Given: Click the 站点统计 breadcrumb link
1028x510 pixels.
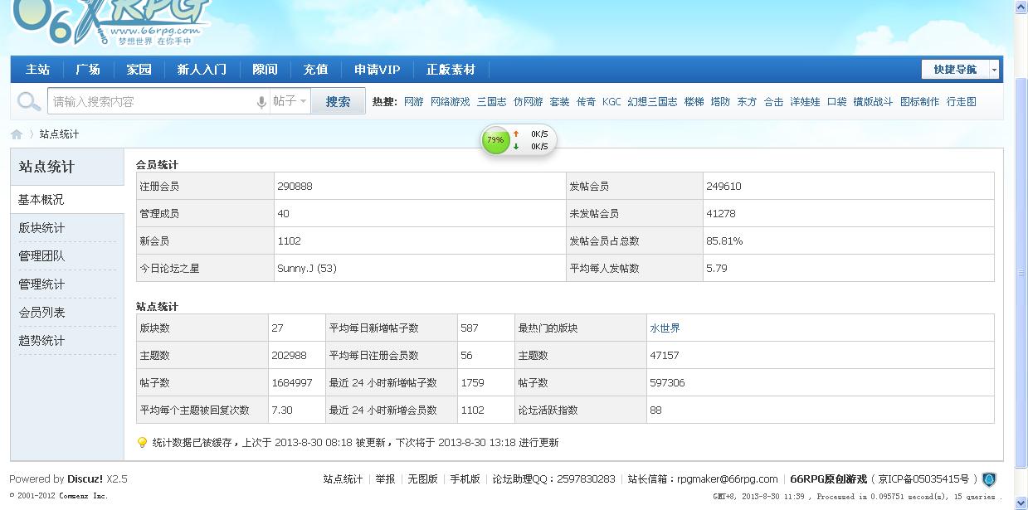Looking at the screenshot, I should [x=60, y=134].
